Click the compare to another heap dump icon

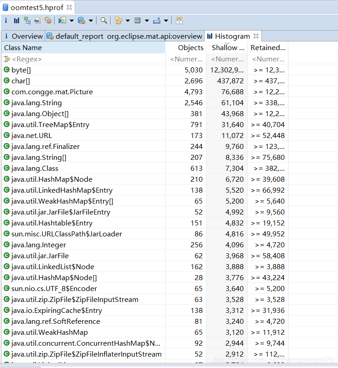(179, 20)
